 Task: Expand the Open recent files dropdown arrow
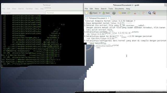[100, 13]
